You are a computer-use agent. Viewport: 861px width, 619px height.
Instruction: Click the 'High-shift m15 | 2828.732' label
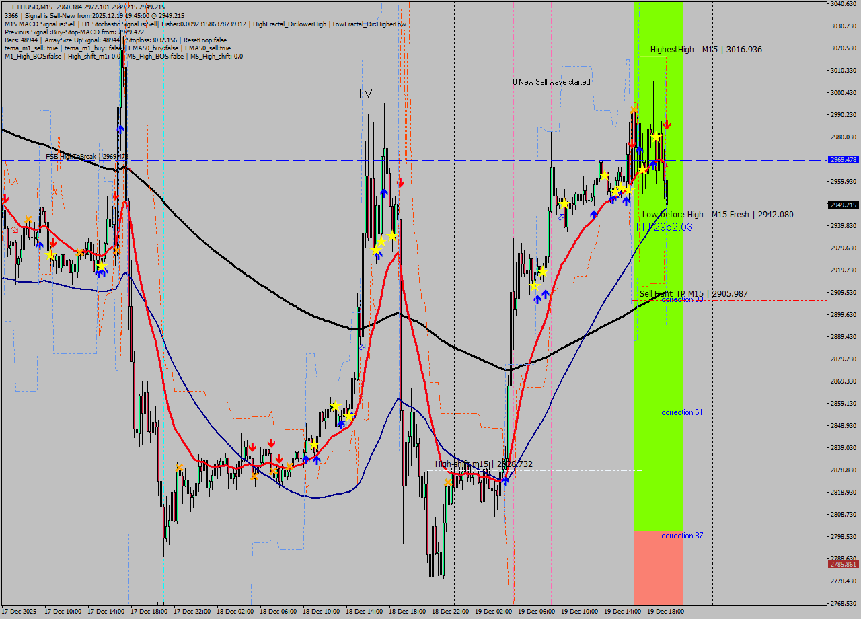(x=484, y=463)
